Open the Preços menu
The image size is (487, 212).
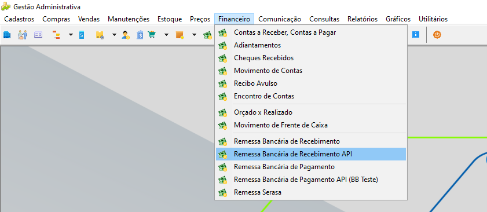(x=200, y=19)
